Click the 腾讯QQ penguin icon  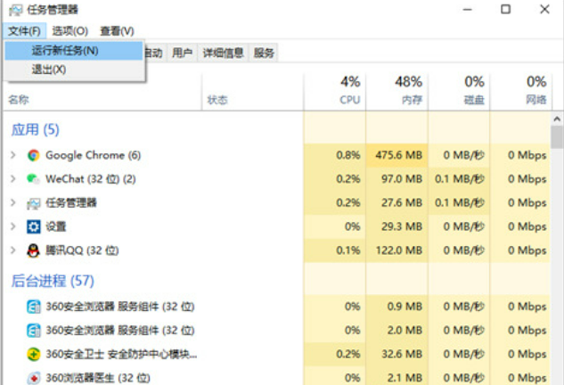34,250
